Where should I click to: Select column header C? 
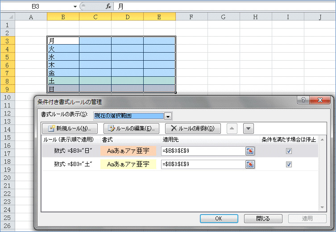pos(95,17)
